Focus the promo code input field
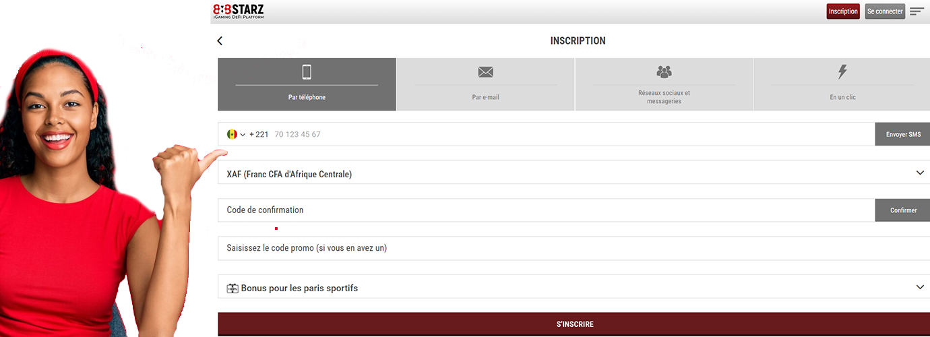The width and height of the screenshot is (930, 337). [574, 248]
